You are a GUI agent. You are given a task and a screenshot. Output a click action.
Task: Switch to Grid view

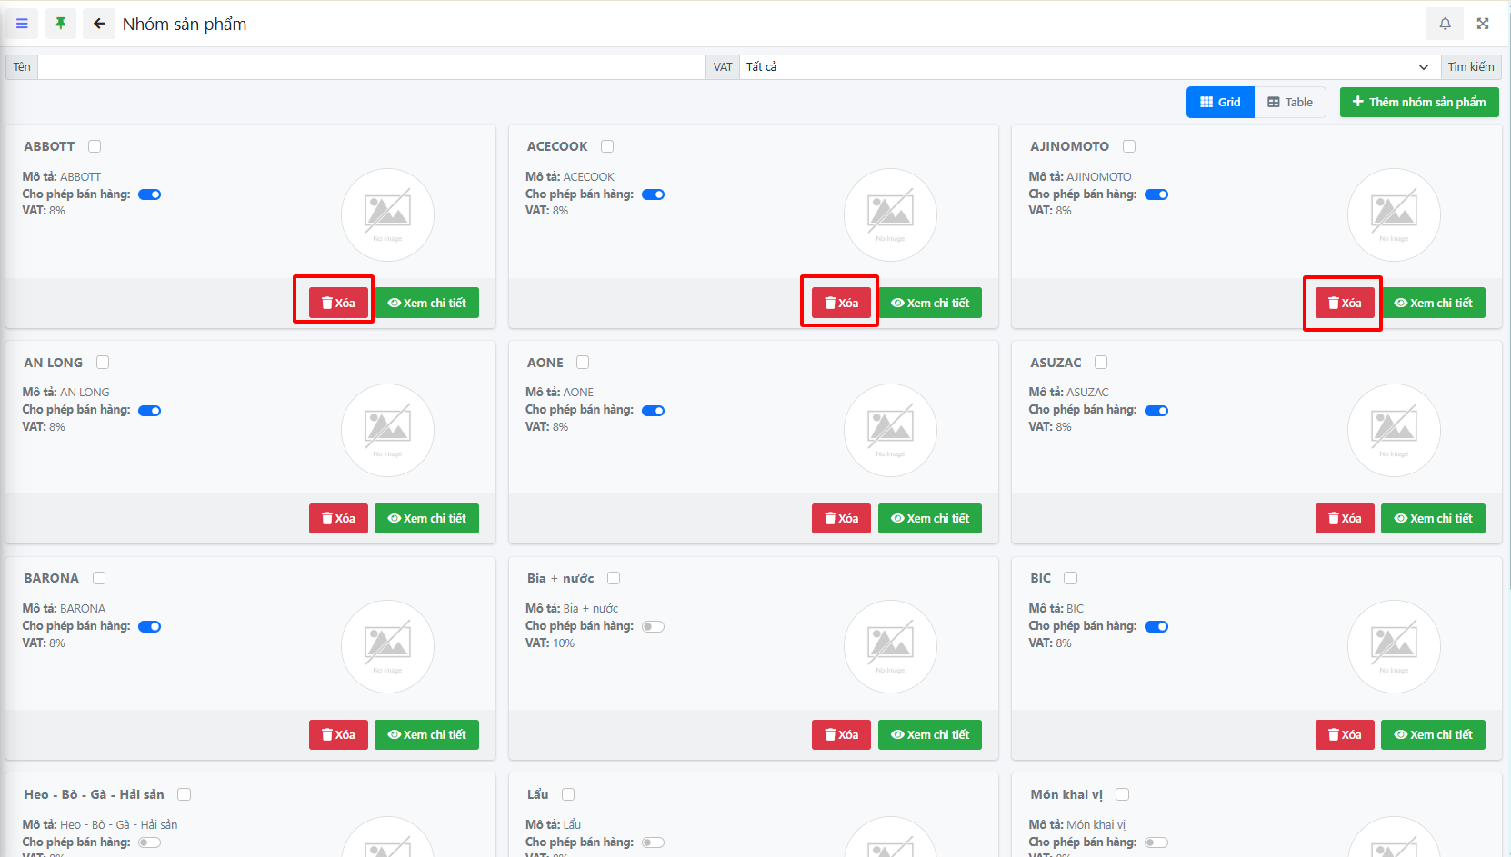click(1220, 103)
